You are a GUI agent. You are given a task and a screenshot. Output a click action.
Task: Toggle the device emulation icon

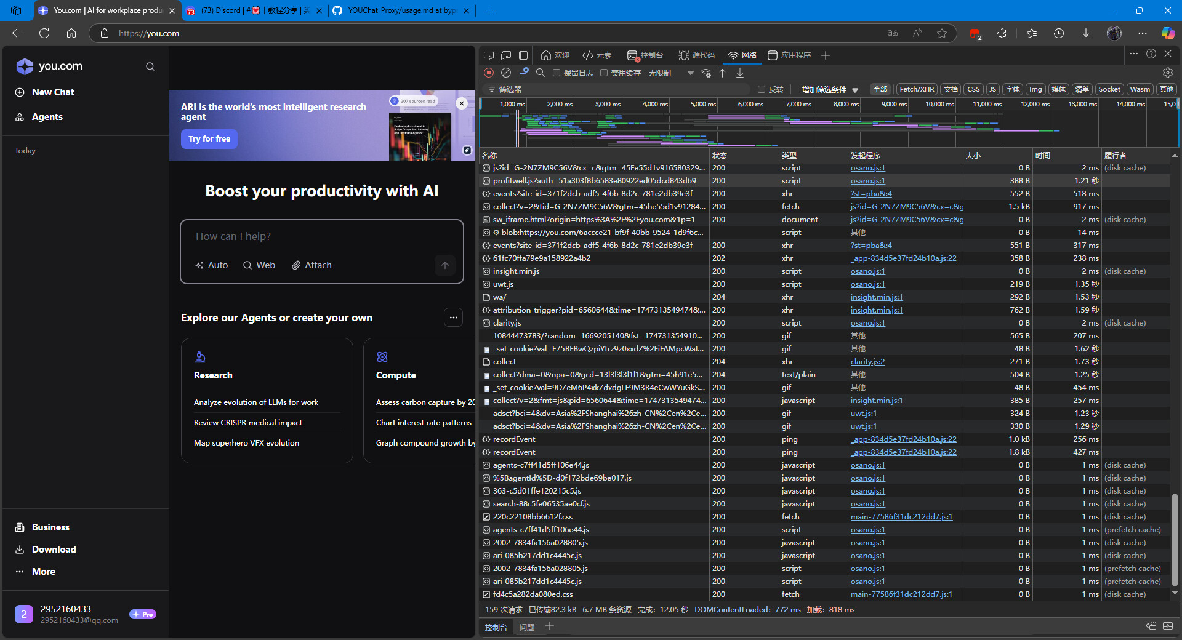[506, 55]
